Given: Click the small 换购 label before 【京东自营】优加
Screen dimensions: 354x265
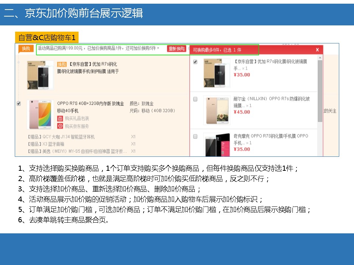Looking at the screenshot, I should (62, 64).
